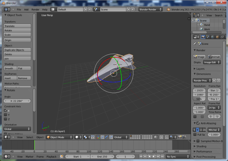228x161 pixels.
Task: Play animation forward
Action: [154, 156]
